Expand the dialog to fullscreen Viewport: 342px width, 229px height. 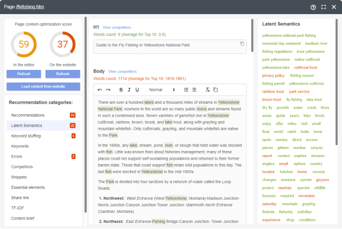pyautogui.click(x=323, y=7)
